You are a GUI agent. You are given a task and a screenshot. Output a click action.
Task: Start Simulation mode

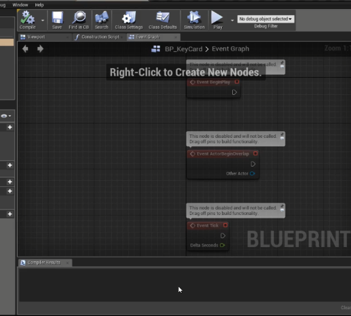click(x=194, y=20)
